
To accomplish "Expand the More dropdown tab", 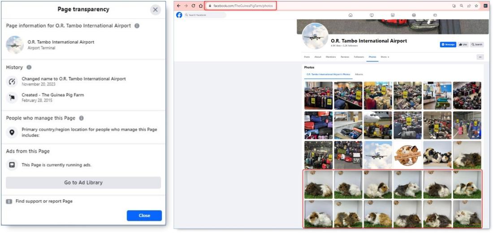I will pyautogui.click(x=385, y=57).
